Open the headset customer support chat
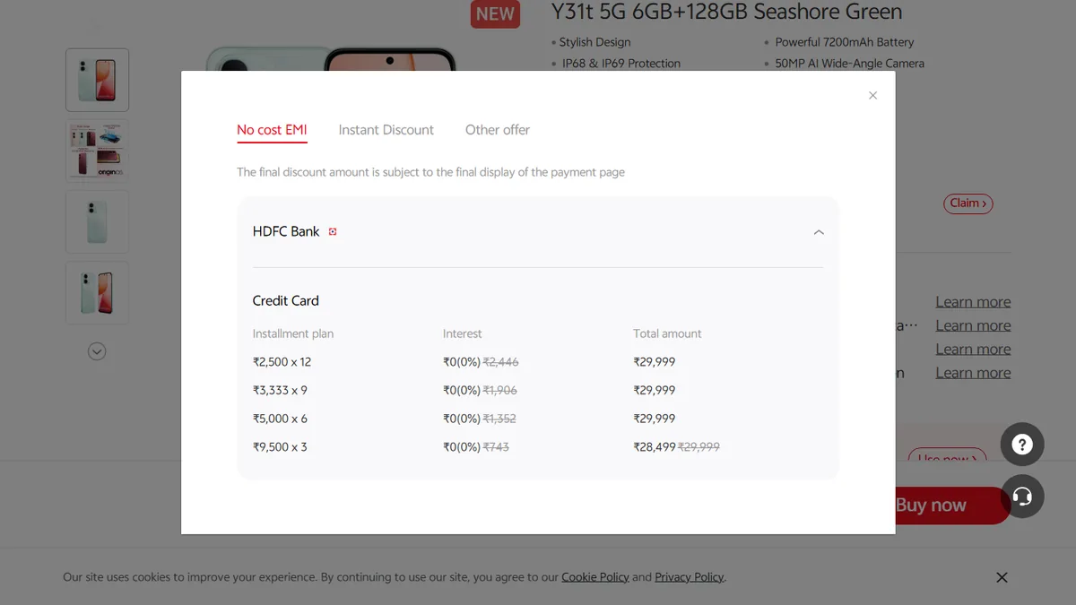The image size is (1076, 605). 1022,497
